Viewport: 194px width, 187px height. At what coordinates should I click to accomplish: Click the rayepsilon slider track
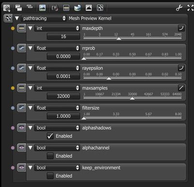tap(132, 78)
